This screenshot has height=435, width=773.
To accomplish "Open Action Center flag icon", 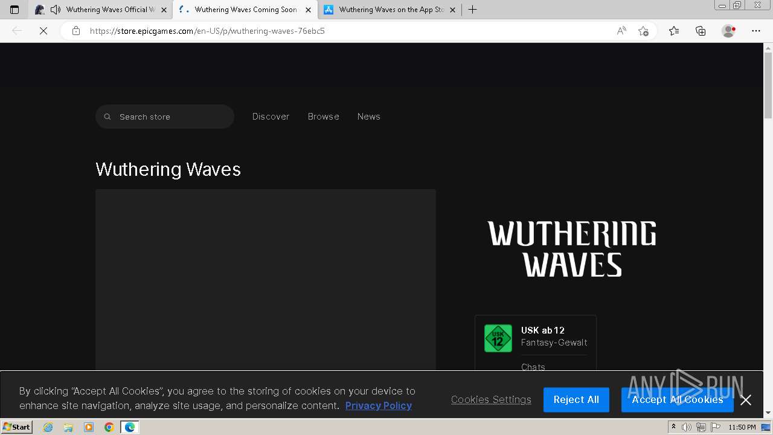I will point(716,427).
